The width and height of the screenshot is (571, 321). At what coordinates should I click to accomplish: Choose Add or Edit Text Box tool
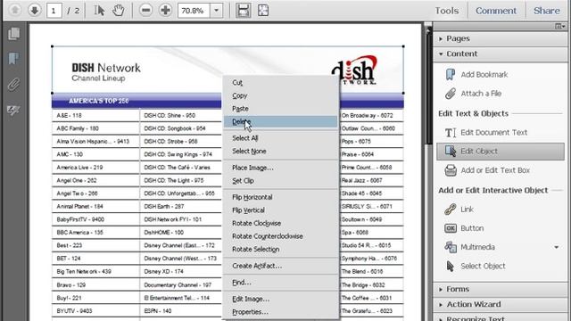pyautogui.click(x=487, y=170)
